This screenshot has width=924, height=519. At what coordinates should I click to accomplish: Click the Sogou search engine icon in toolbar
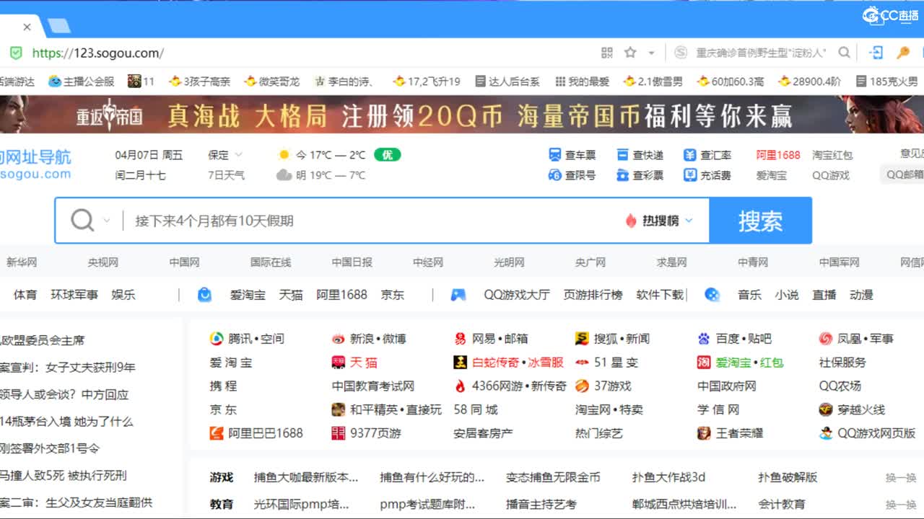pyautogui.click(x=681, y=53)
